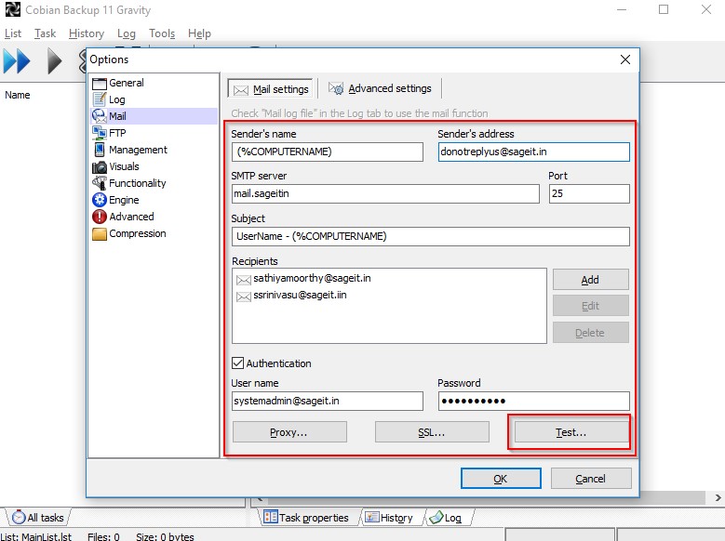Select the Management options category
Viewport: 725px width, 541px height.
coord(137,150)
